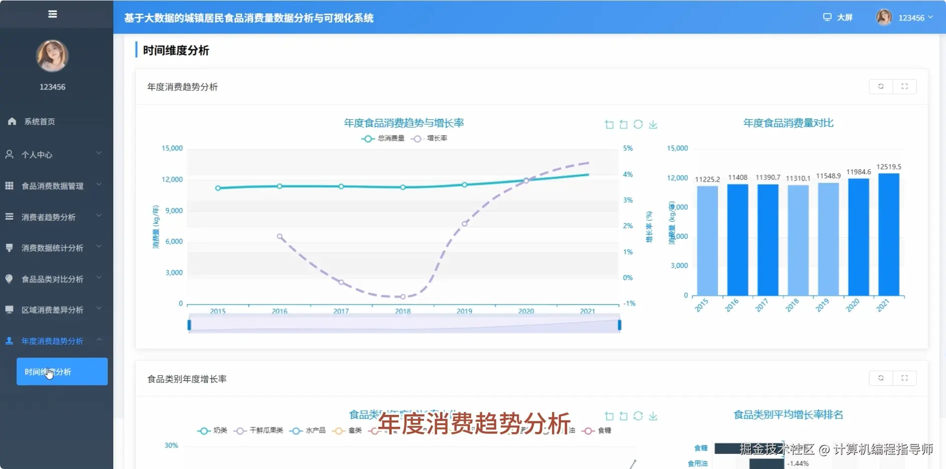Viewport: 946px width, 469px height.
Task: Click the 2015 total consumption data point
Action: pyautogui.click(x=218, y=188)
